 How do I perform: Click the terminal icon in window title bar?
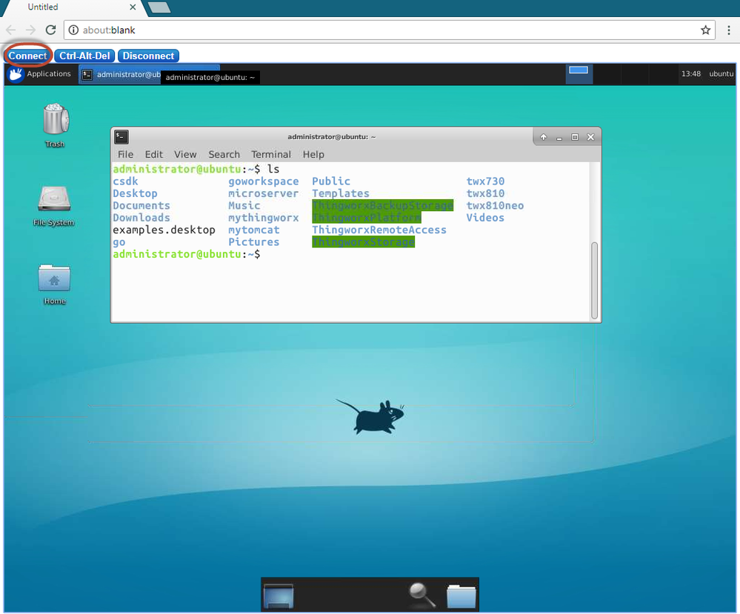coord(121,137)
